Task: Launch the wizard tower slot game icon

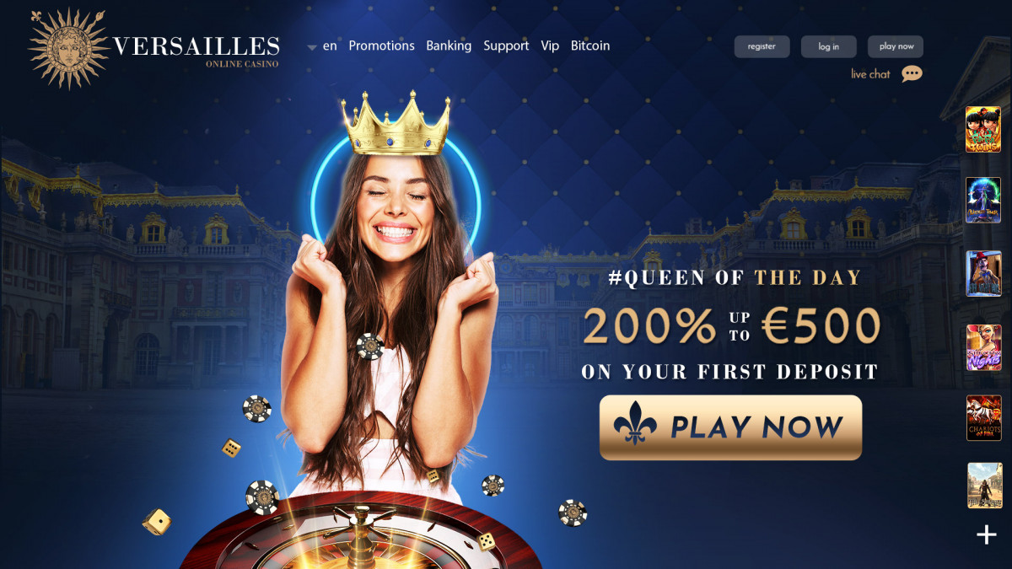Action: point(983,200)
